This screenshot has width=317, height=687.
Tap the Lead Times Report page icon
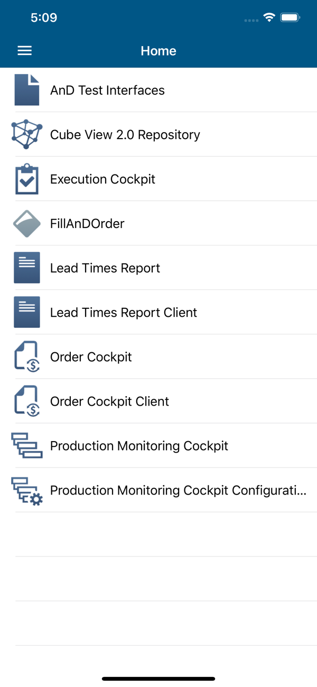pos(27,268)
